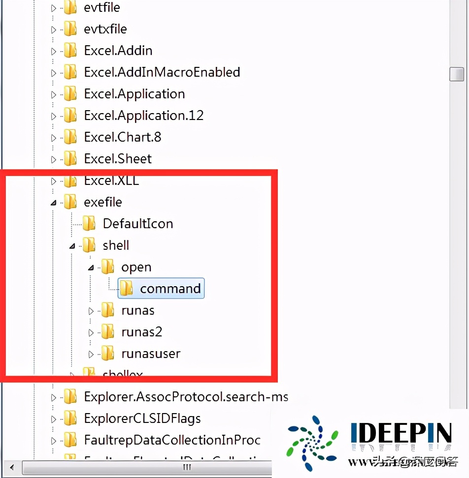The width and height of the screenshot is (469, 478).
Task: Select the evtxfile label
Action: point(105,29)
